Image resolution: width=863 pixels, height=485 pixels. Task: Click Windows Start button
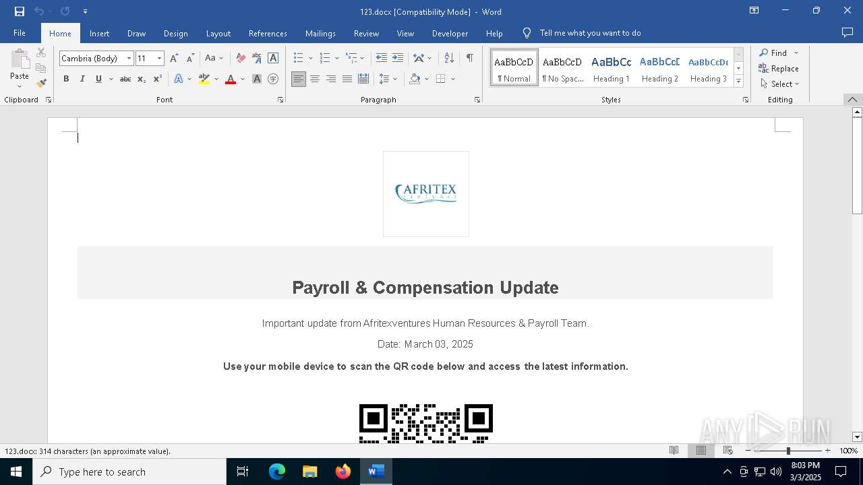16,472
